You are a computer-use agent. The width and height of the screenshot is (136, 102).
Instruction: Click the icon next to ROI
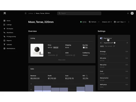(87, 76)
